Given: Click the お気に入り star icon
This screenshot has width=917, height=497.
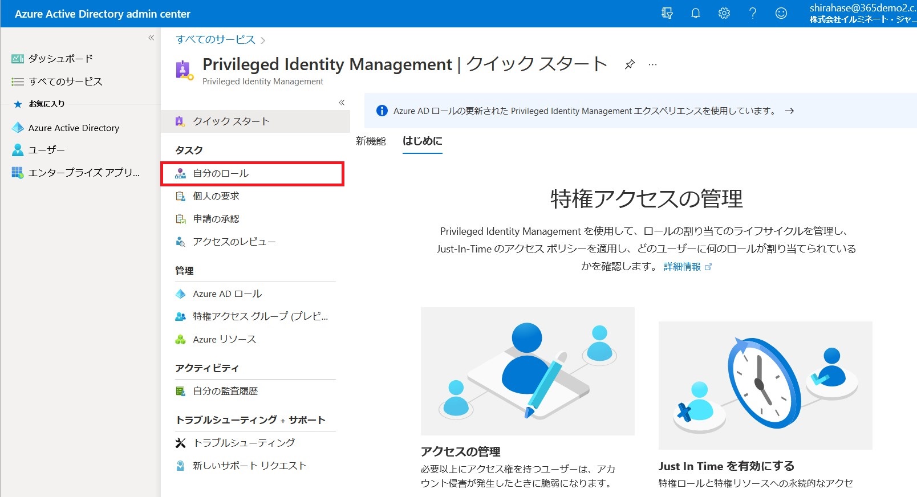Looking at the screenshot, I should (18, 104).
